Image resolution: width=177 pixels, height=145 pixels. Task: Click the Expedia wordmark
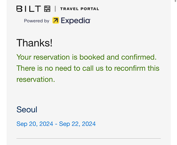[76, 21]
